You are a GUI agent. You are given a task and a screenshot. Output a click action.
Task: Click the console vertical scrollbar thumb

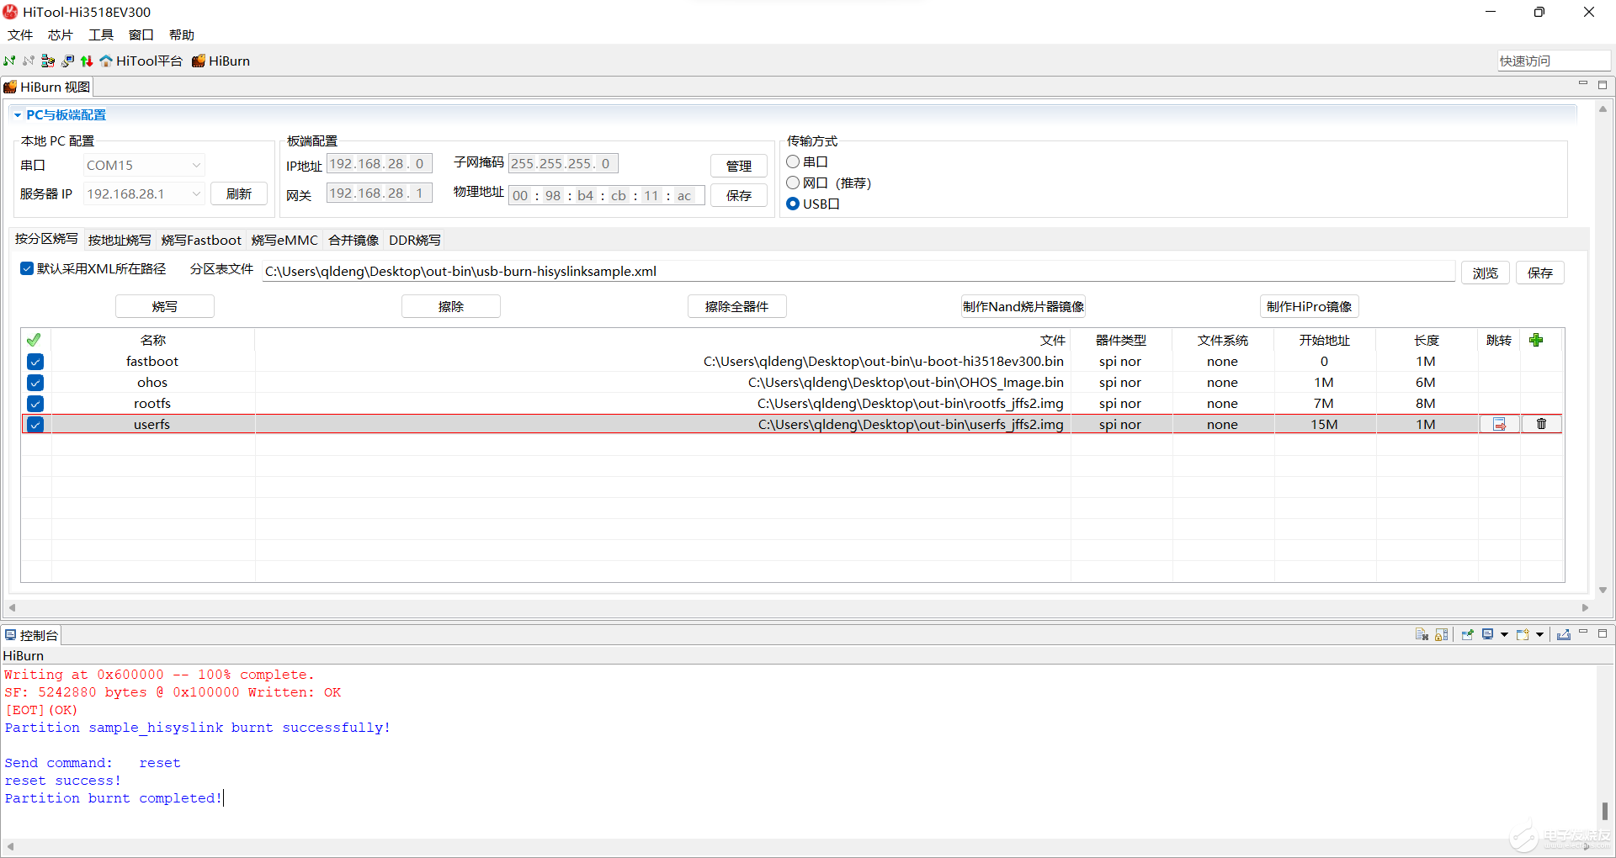[1604, 811]
